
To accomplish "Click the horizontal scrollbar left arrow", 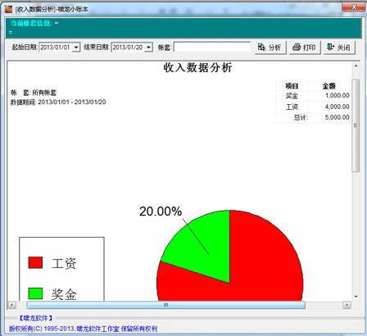I will 11,305.
